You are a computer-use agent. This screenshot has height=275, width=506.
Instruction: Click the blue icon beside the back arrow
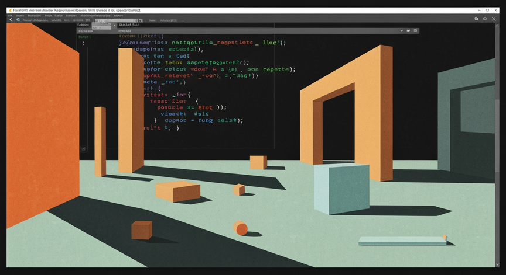coord(18,20)
